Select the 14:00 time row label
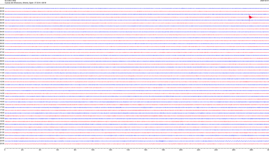Viewport: 269px width, 151px height. [2, 91]
